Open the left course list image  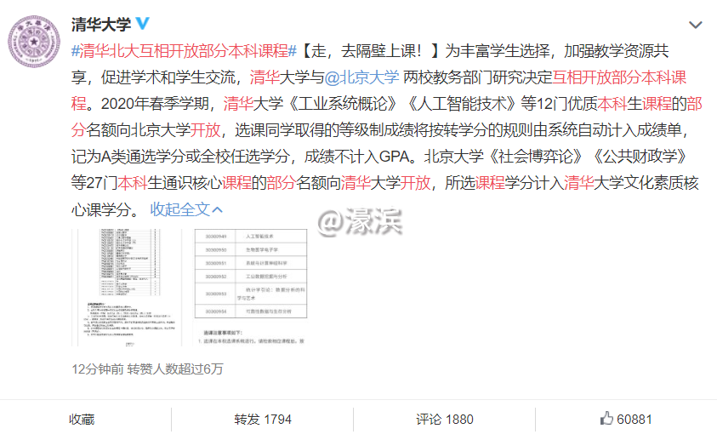coord(128,287)
